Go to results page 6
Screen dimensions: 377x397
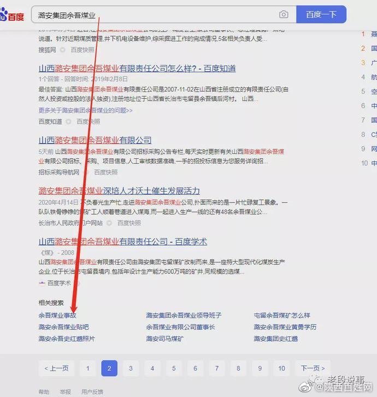pyautogui.click(x=196, y=368)
